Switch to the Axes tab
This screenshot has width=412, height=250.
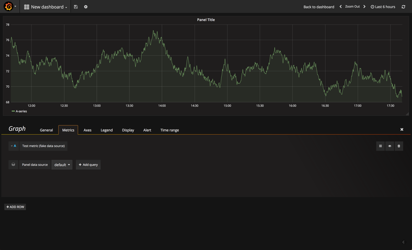tap(87, 130)
